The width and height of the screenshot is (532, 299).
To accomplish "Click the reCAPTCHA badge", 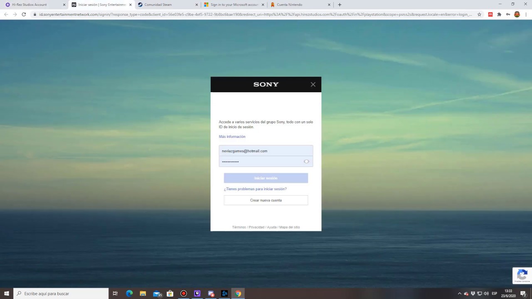I will pos(522,275).
